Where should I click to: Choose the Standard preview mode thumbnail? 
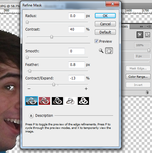pyautogui.click(x=32, y=101)
